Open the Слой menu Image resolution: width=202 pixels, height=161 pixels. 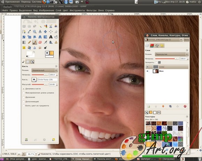(58, 10)
